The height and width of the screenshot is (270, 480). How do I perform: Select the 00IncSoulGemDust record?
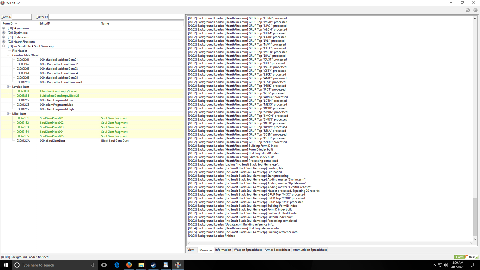[52, 141]
